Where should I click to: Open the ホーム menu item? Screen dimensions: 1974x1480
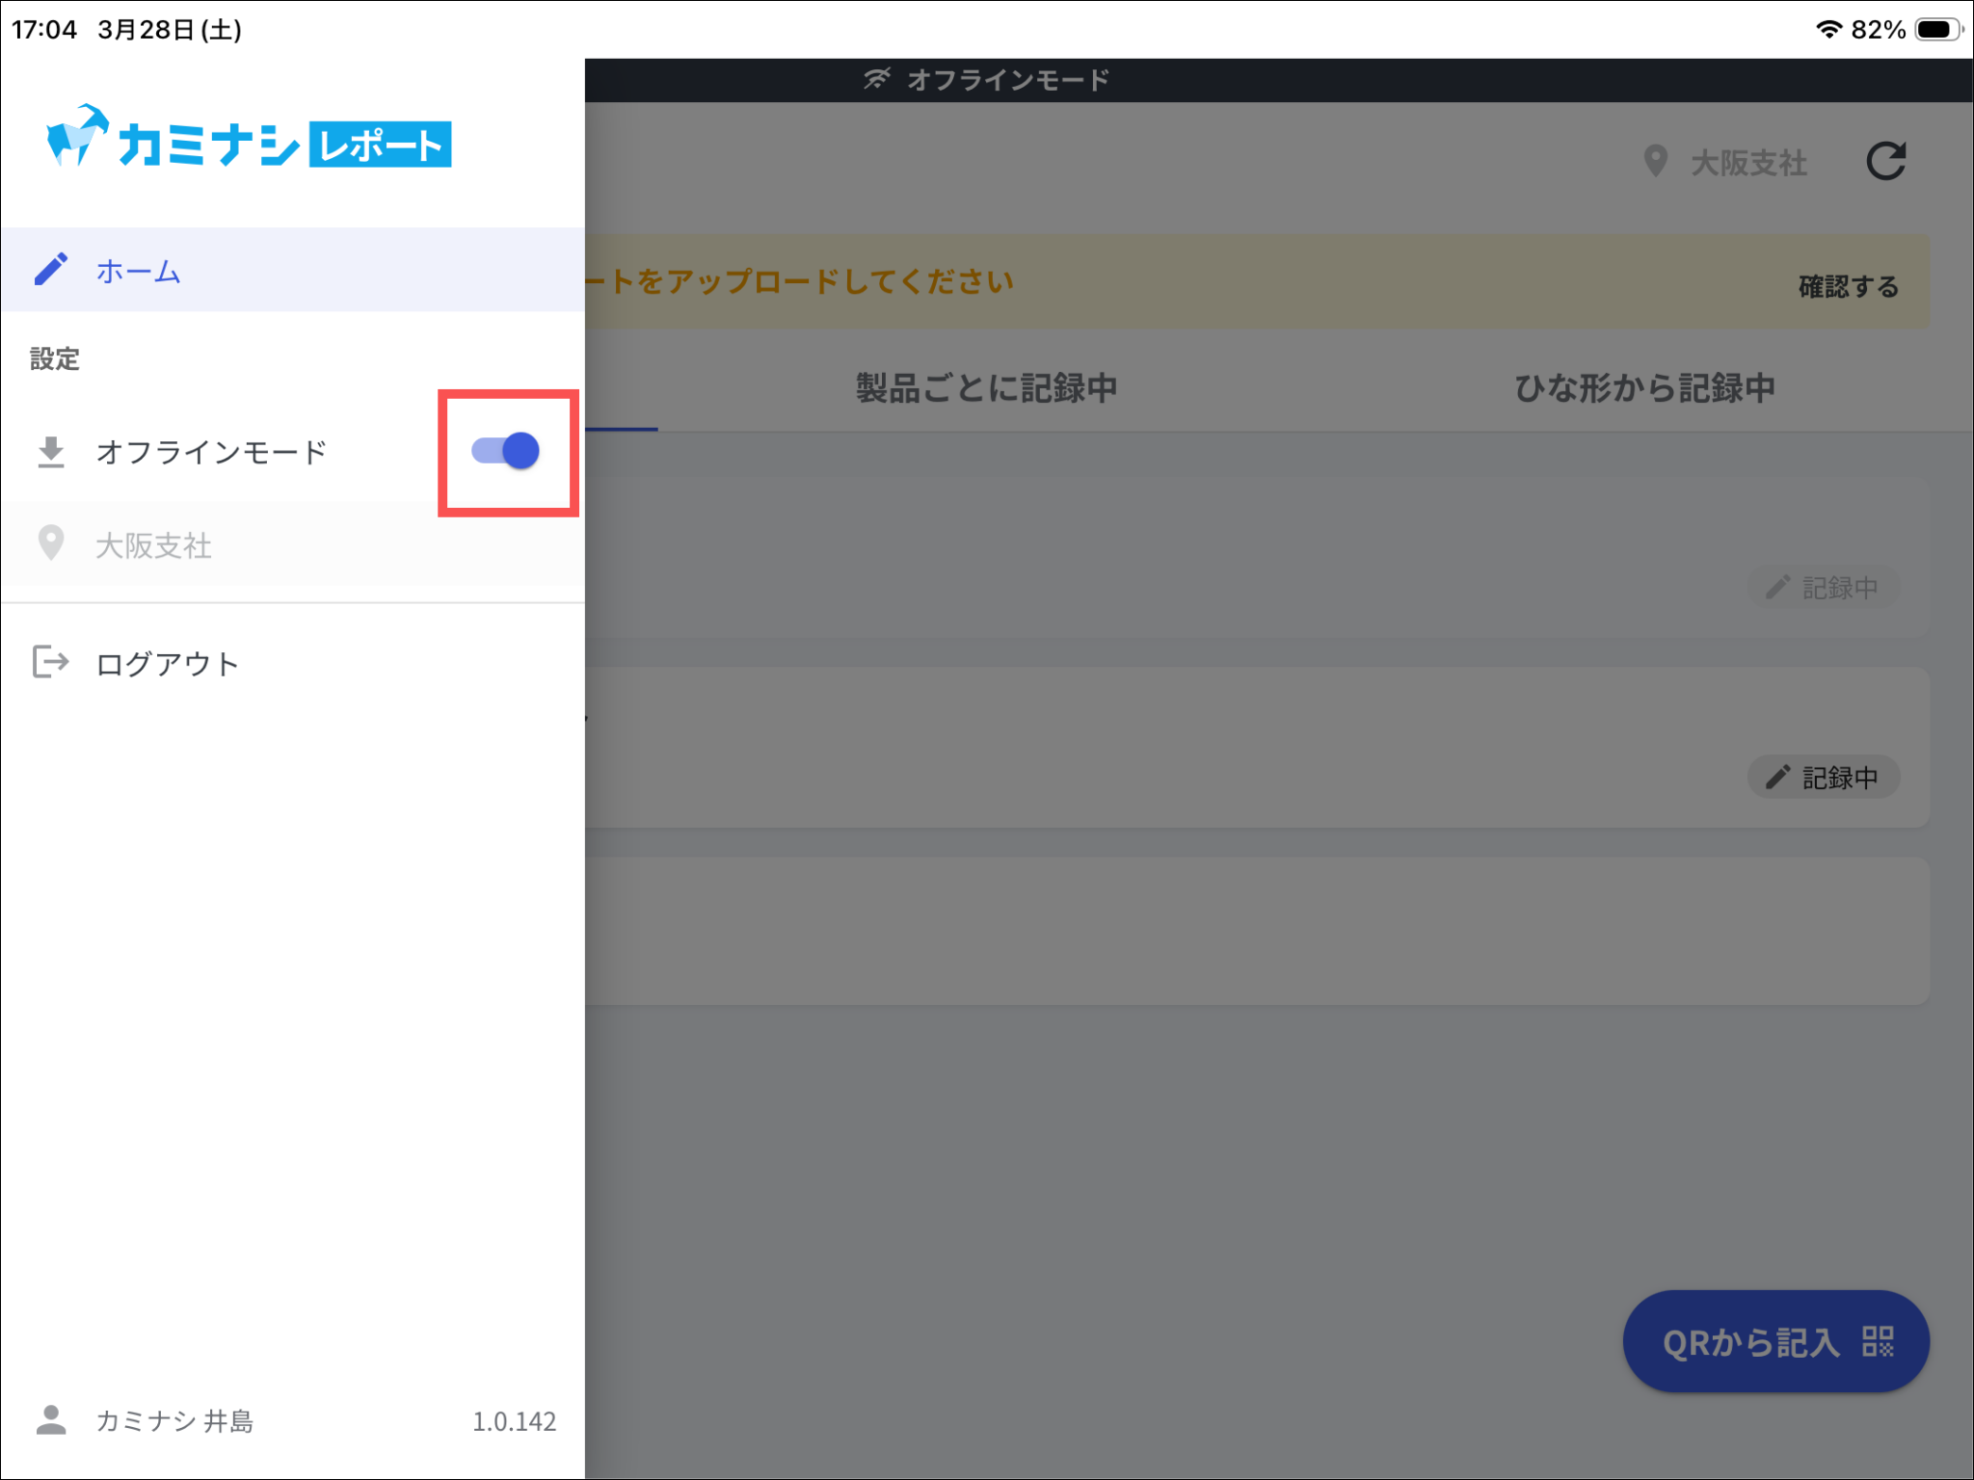pos(138,271)
